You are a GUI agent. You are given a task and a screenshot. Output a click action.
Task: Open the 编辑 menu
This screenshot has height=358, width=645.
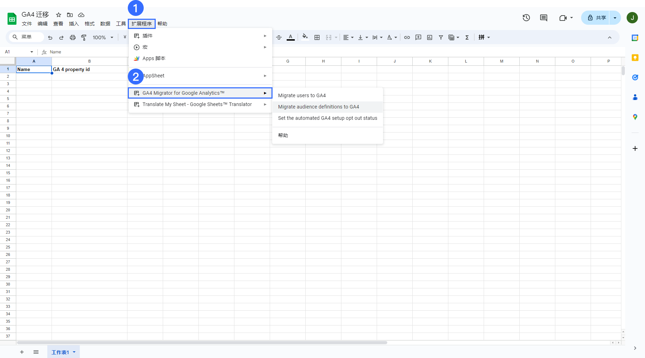tap(43, 24)
